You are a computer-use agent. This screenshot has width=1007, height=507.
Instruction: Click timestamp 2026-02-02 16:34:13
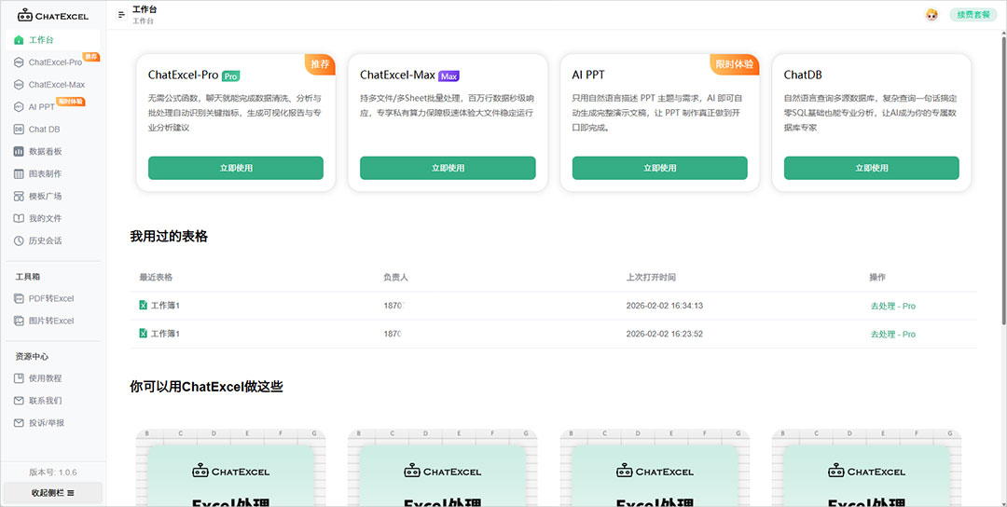[x=664, y=306]
